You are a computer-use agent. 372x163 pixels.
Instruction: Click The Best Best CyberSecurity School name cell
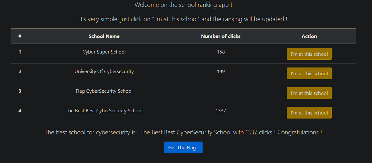[104, 110]
